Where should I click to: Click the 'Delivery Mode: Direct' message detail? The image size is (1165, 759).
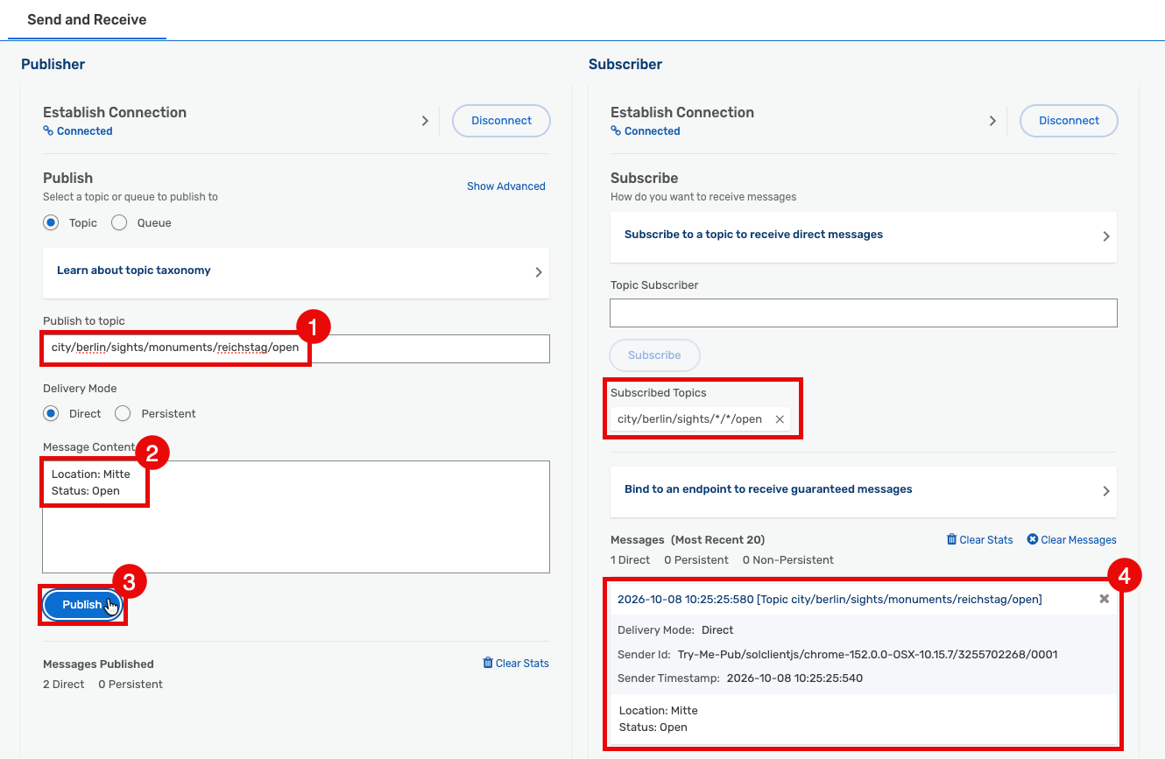[x=675, y=630]
